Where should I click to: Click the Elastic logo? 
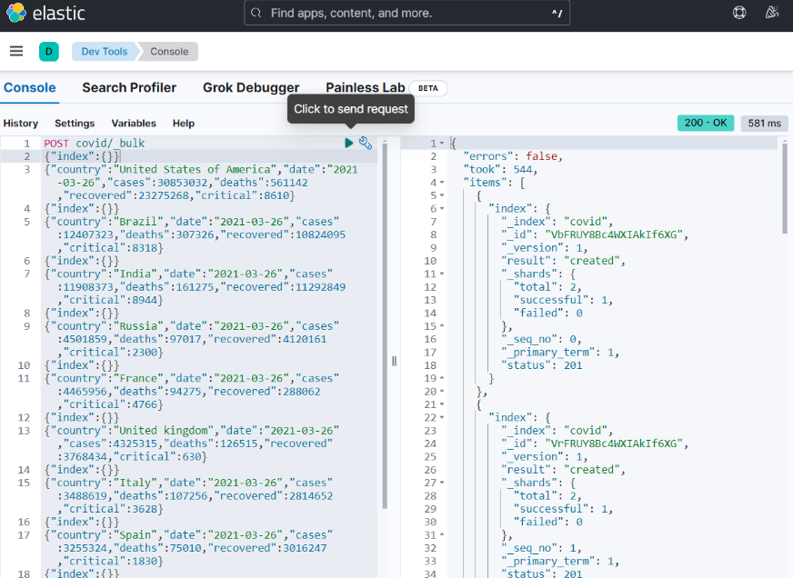[x=45, y=13]
